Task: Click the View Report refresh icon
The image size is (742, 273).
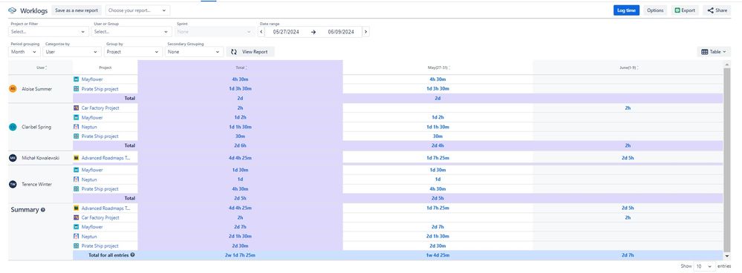Action: pyautogui.click(x=234, y=52)
